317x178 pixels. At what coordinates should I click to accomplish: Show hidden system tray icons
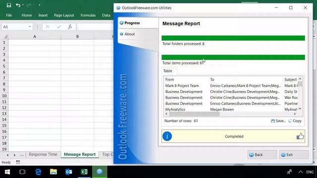[x=301, y=172]
